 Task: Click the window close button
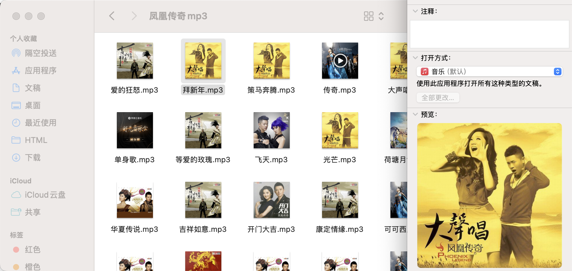16,16
